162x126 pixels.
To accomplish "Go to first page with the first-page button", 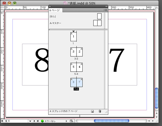I will click(x=2, y=121).
